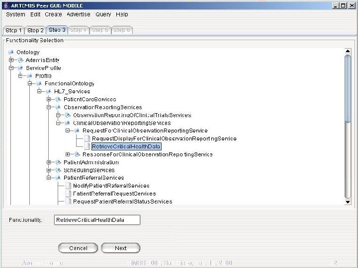Click the FunctionalOntology folder icon
358x268 pixels.
pyautogui.click(x=39, y=84)
